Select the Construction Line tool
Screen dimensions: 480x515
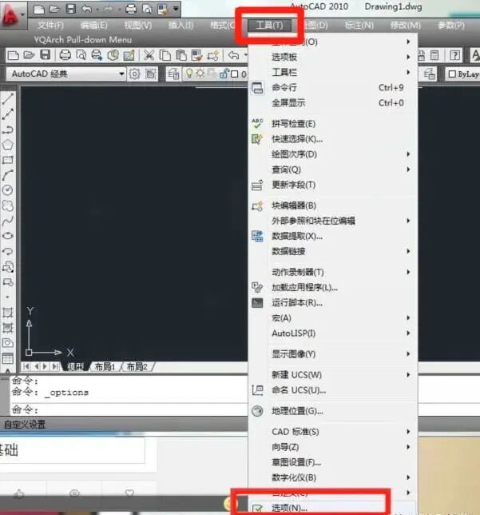8,114
